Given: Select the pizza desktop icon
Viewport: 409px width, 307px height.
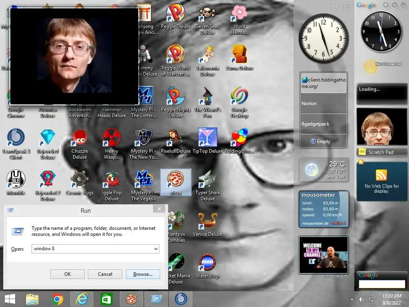Looking at the screenshot, I should click(x=176, y=182).
